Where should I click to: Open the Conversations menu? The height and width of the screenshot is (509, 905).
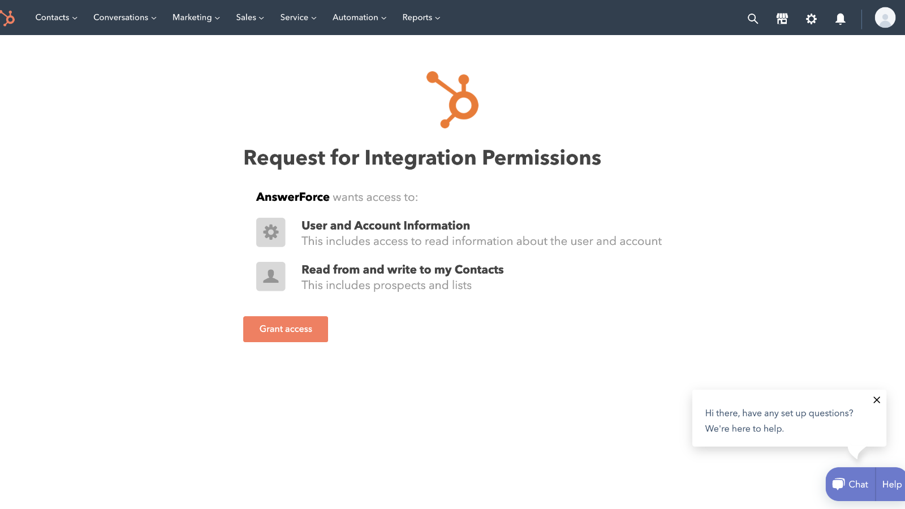(x=124, y=18)
